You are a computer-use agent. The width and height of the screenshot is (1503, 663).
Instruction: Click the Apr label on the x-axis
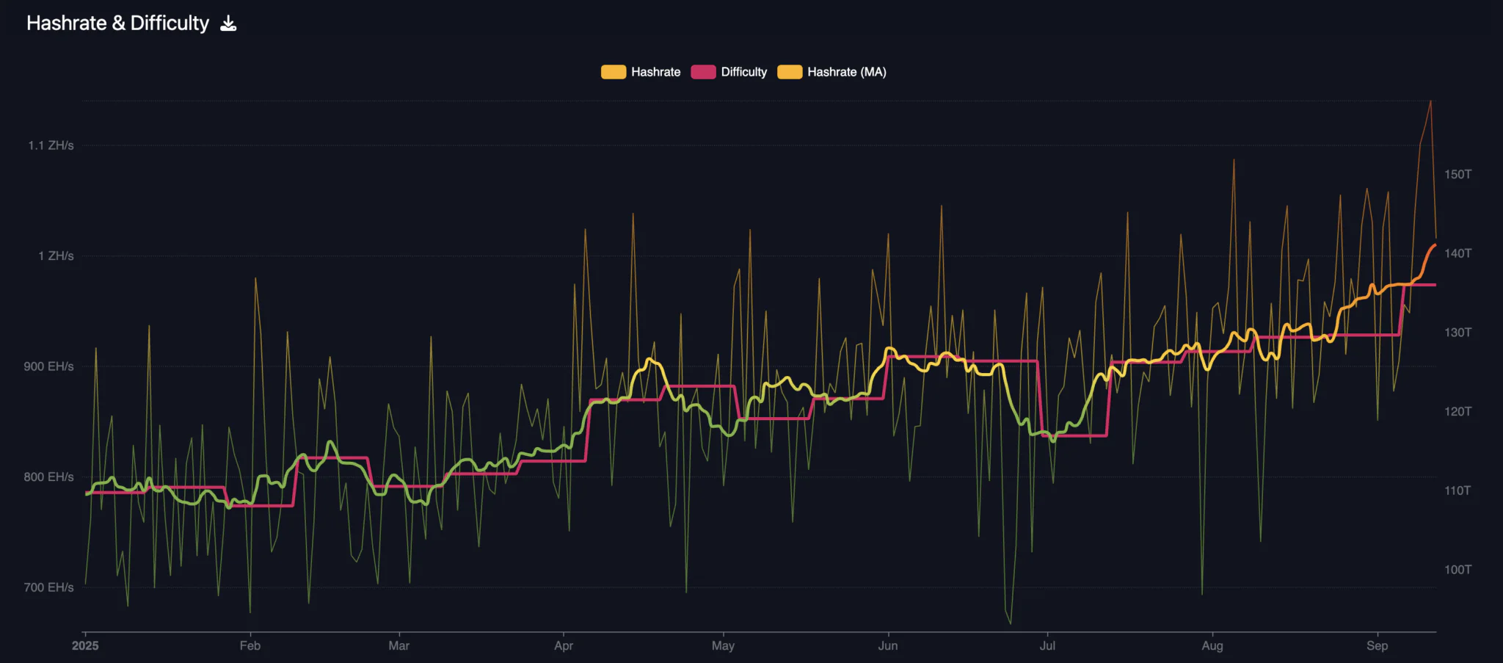(x=564, y=645)
